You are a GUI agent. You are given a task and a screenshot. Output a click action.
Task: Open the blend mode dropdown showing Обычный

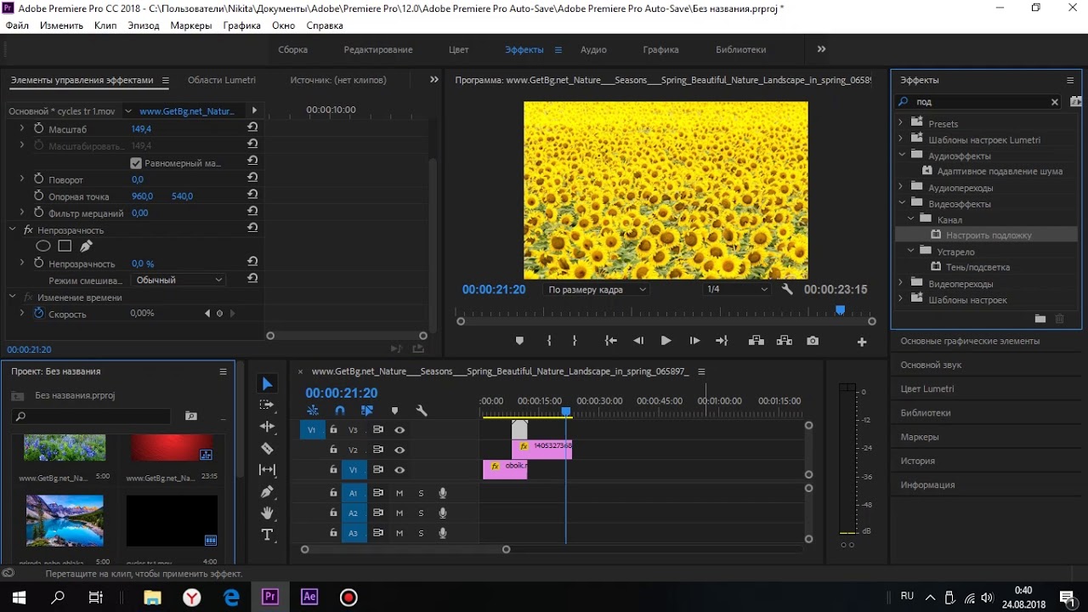pyautogui.click(x=178, y=280)
